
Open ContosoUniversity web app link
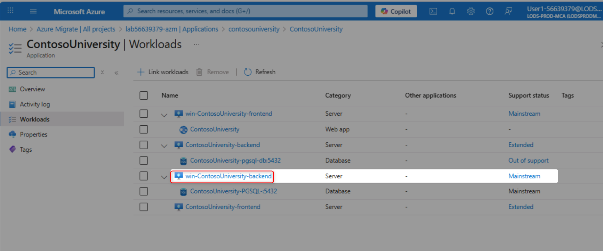(x=215, y=129)
